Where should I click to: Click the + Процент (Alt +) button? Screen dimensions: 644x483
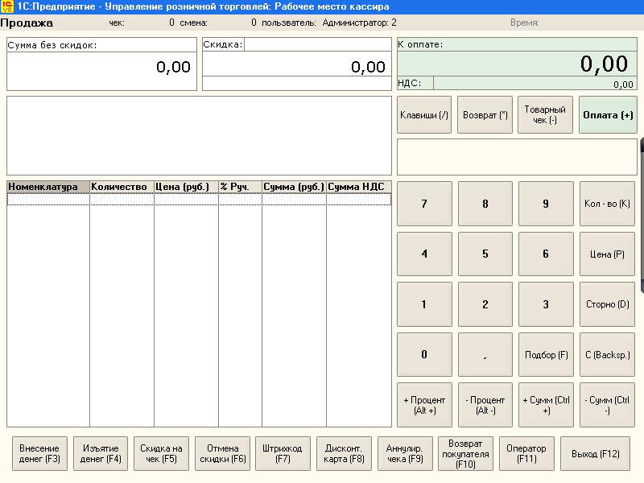tap(425, 405)
